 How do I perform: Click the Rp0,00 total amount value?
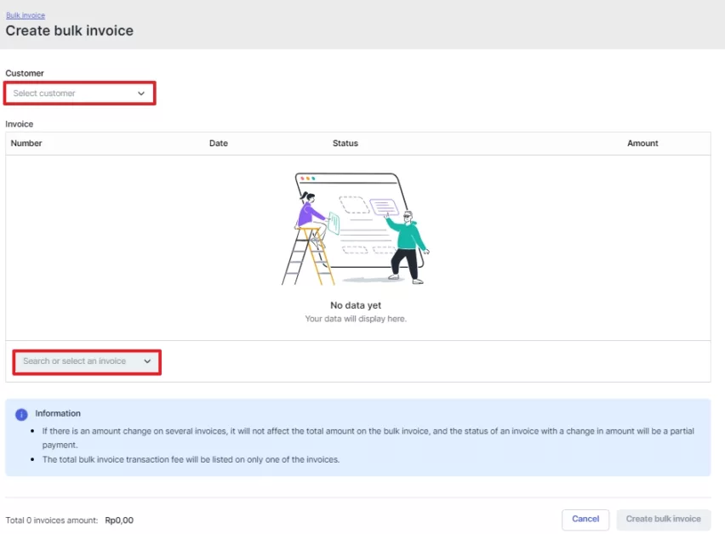click(119, 520)
